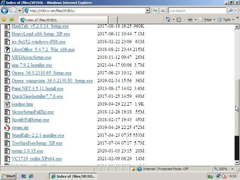Screen dimensions: 240x180
Task: Click the muted volume tray icon
Action: (x=224, y=176)
